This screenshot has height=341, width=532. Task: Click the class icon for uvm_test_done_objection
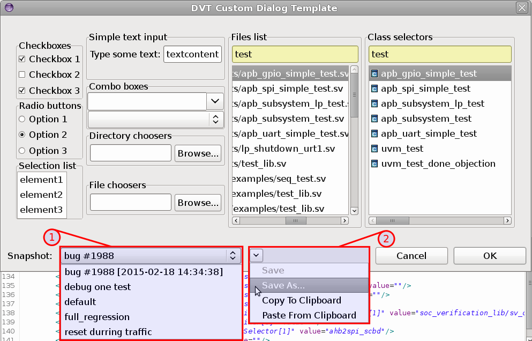(373, 164)
